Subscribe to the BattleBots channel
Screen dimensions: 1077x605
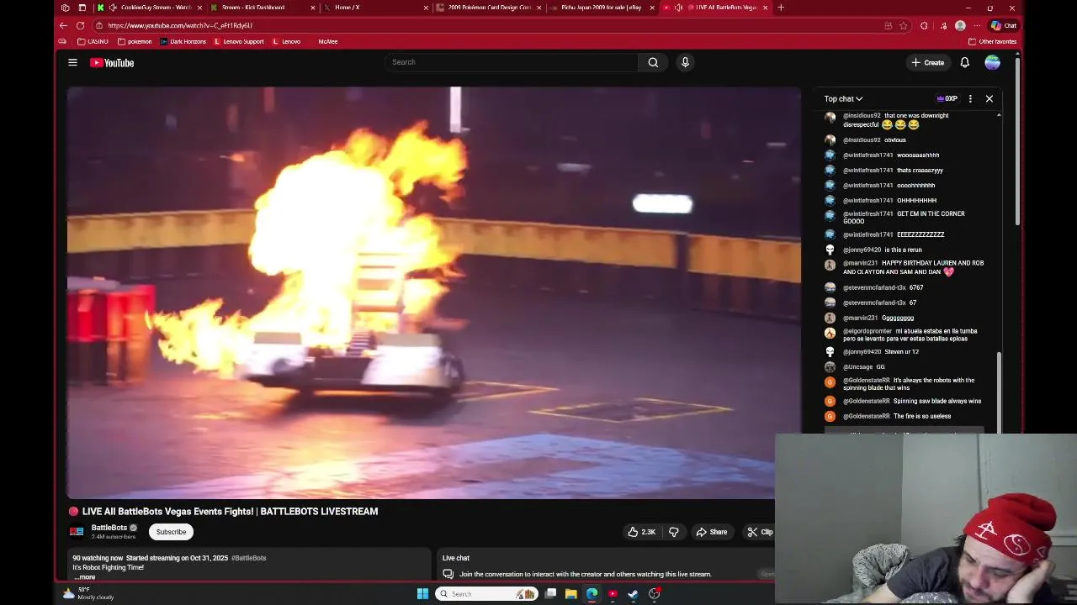(171, 532)
